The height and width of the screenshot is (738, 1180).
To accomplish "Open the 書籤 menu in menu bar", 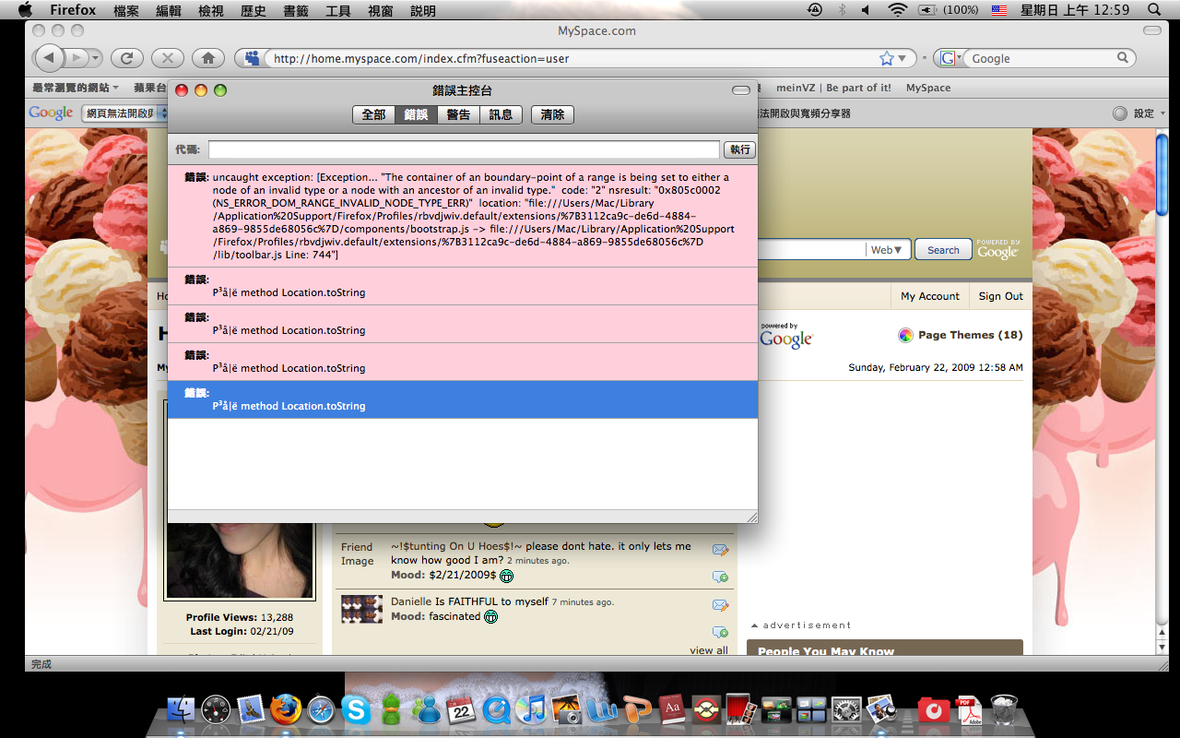I will pyautogui.click(x=296, y=10).
